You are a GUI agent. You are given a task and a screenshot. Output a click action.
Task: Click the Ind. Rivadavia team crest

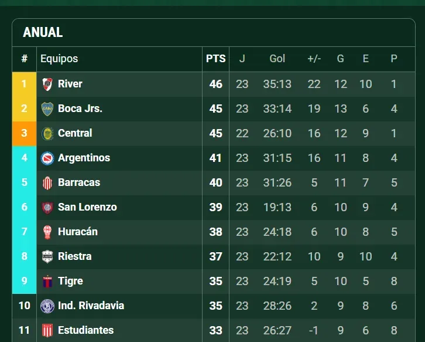point(47,306)
